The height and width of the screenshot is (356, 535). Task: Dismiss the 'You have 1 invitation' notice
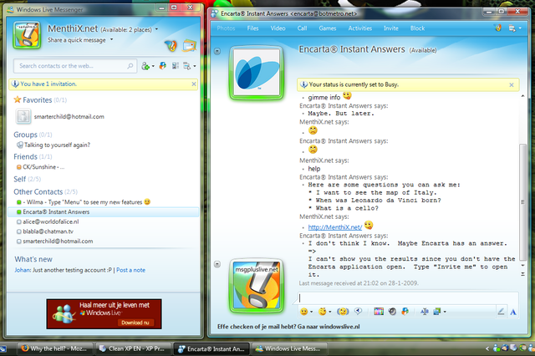pyautogui.click(x=194, y=84)
